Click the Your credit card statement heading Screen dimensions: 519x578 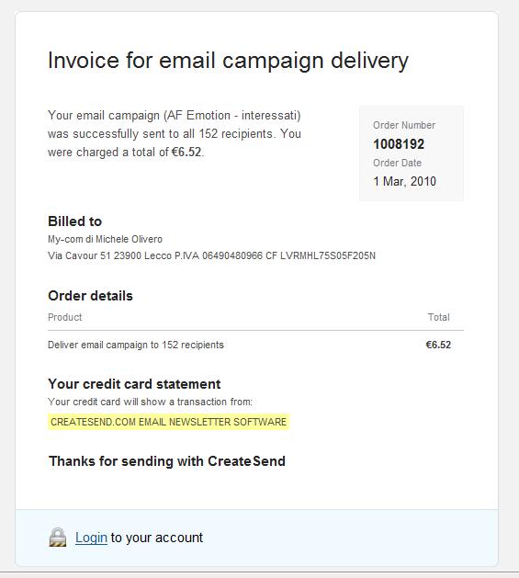pyautogui.click(x=134, y=384)
